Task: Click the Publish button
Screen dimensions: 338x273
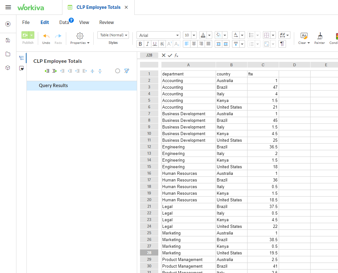Action: pyautogui.click(x=25, y=35)
